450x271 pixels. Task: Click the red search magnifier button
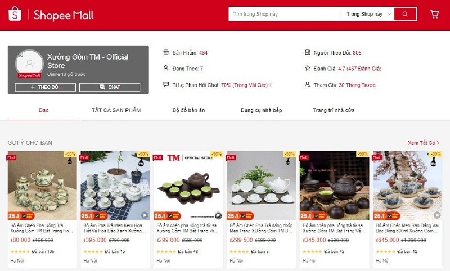(405, 14)
